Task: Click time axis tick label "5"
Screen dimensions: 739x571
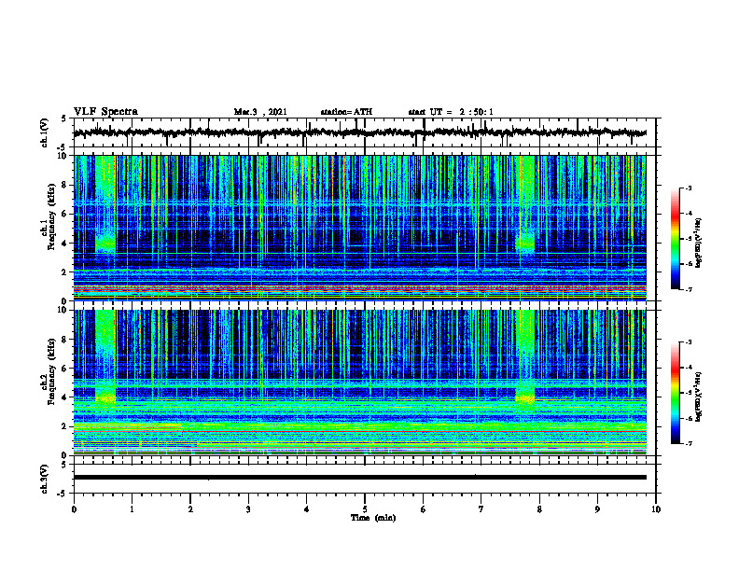Action: coord(365,509)
